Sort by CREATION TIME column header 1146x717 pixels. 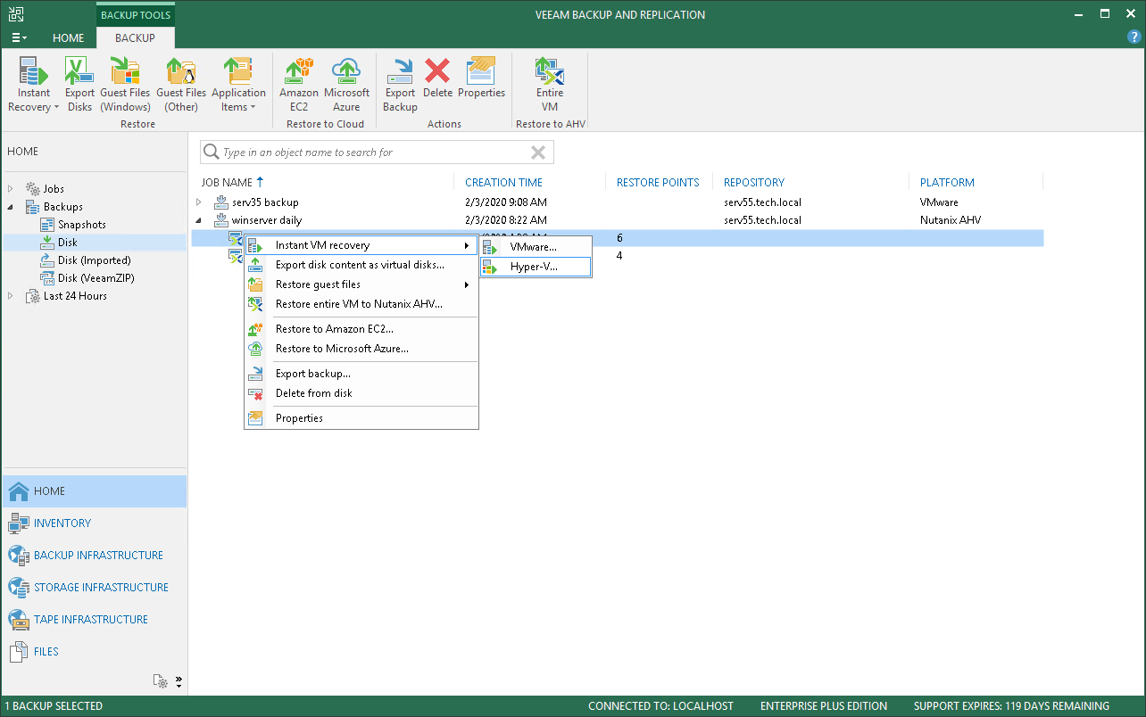pos(503,182)
